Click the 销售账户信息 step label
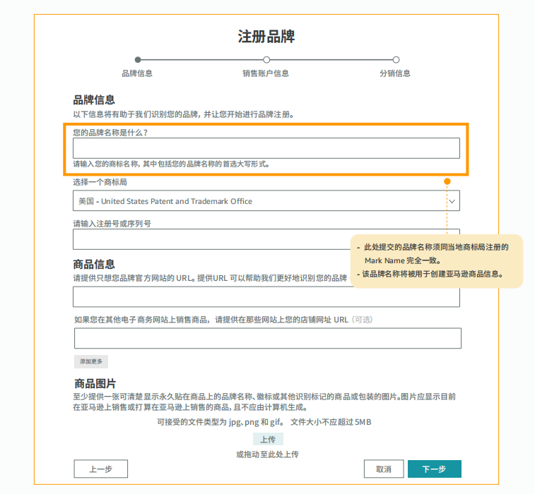The image size is (535, 494). point(266,73)
